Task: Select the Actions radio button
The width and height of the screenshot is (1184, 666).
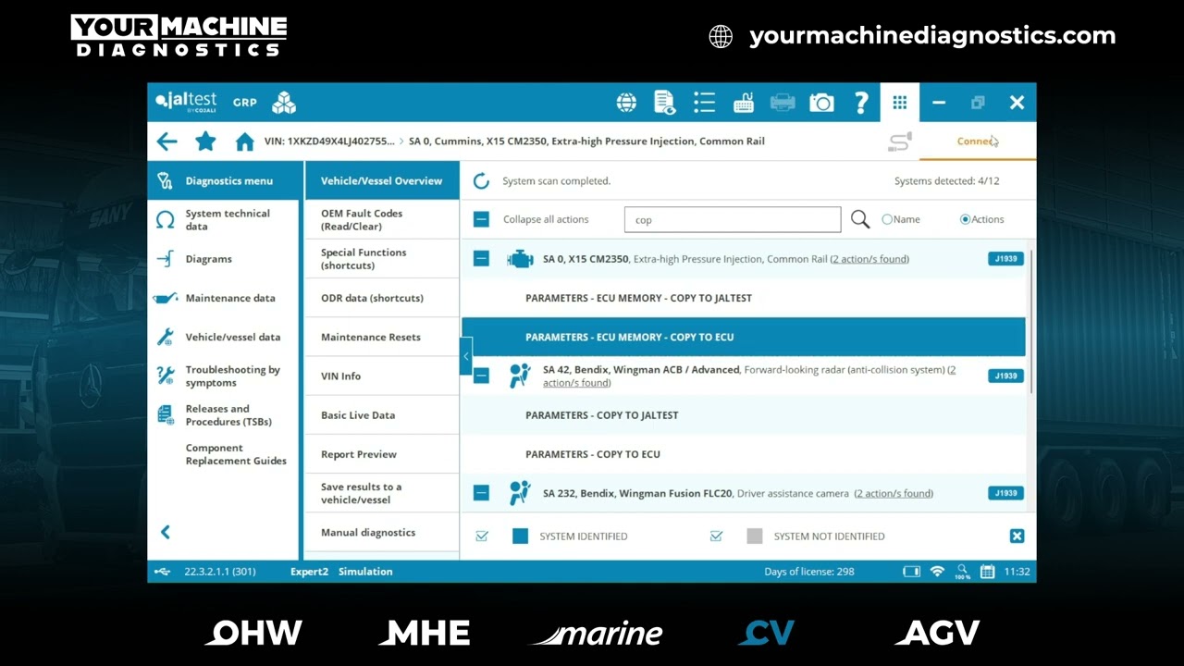Action: pos(965,219)
